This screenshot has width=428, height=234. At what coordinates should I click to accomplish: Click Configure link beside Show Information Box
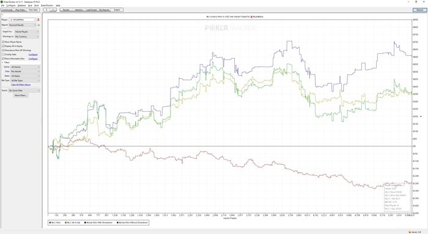[x=33, y=59]
